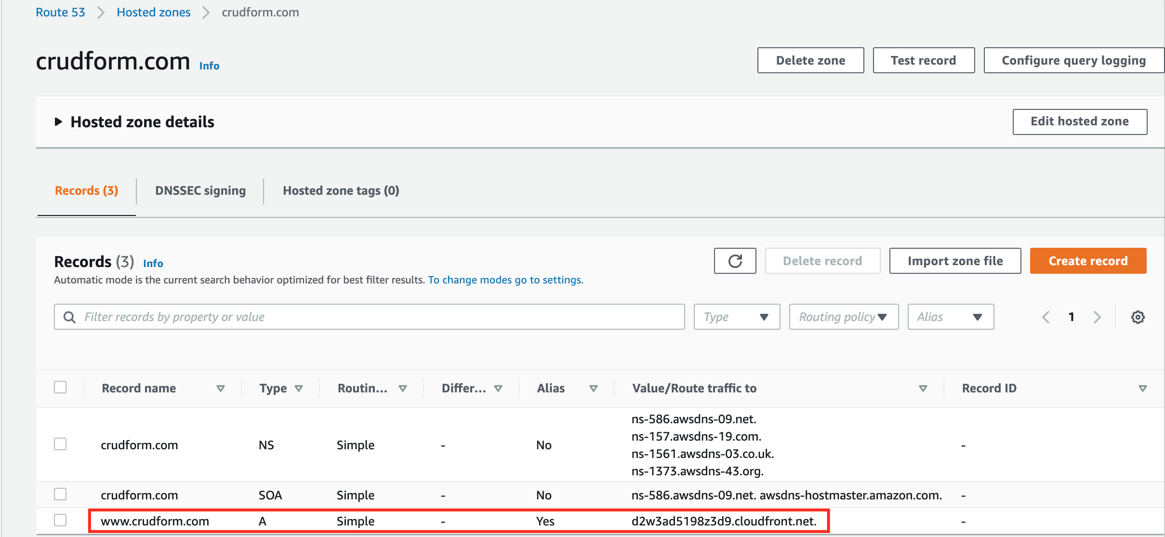Click the Create record button
Screen dimensions: 1165x537
(1087, 261)
